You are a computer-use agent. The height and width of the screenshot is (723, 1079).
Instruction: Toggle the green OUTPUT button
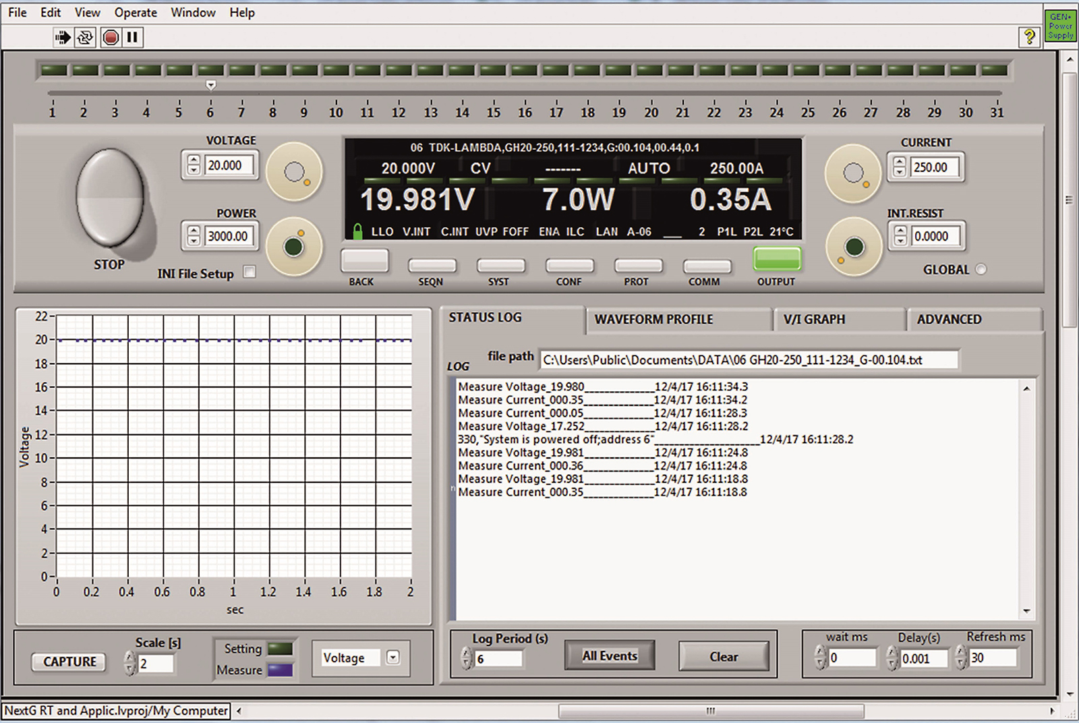[777, 259]
